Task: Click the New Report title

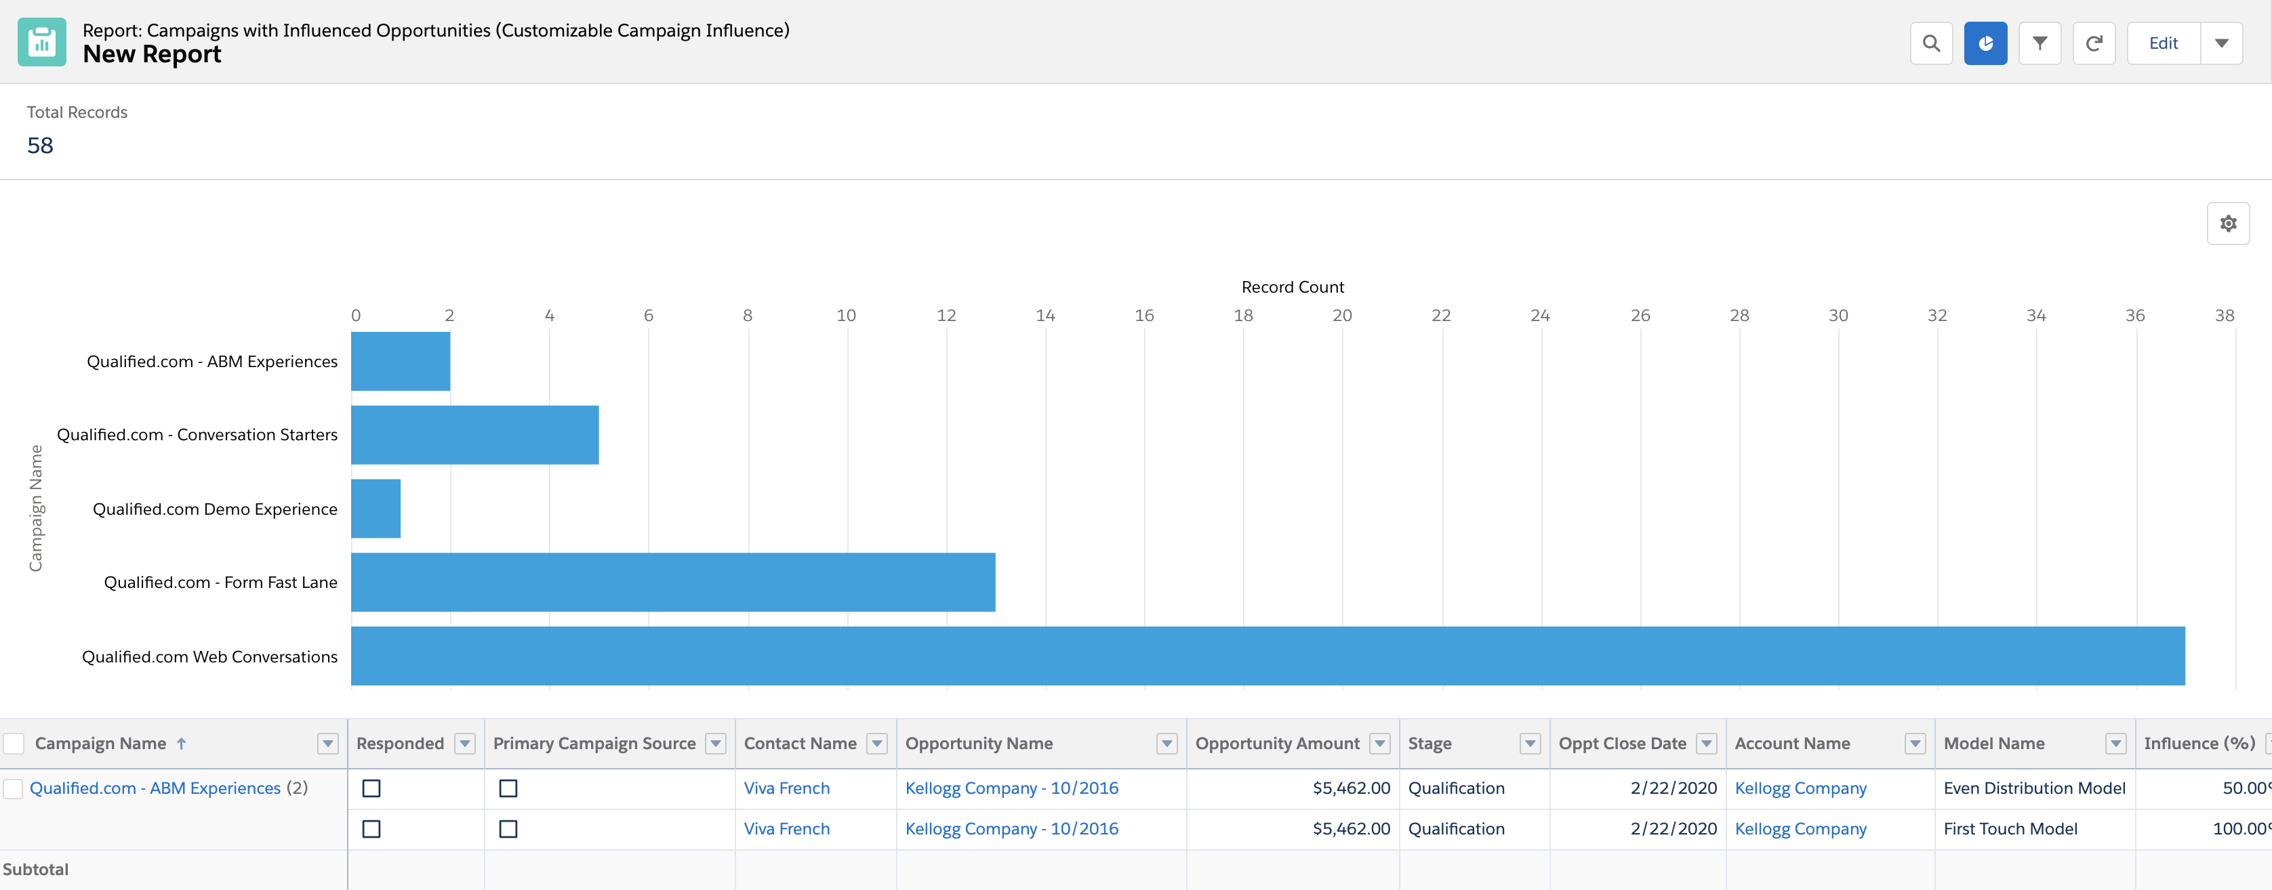Action: point(152,55)
